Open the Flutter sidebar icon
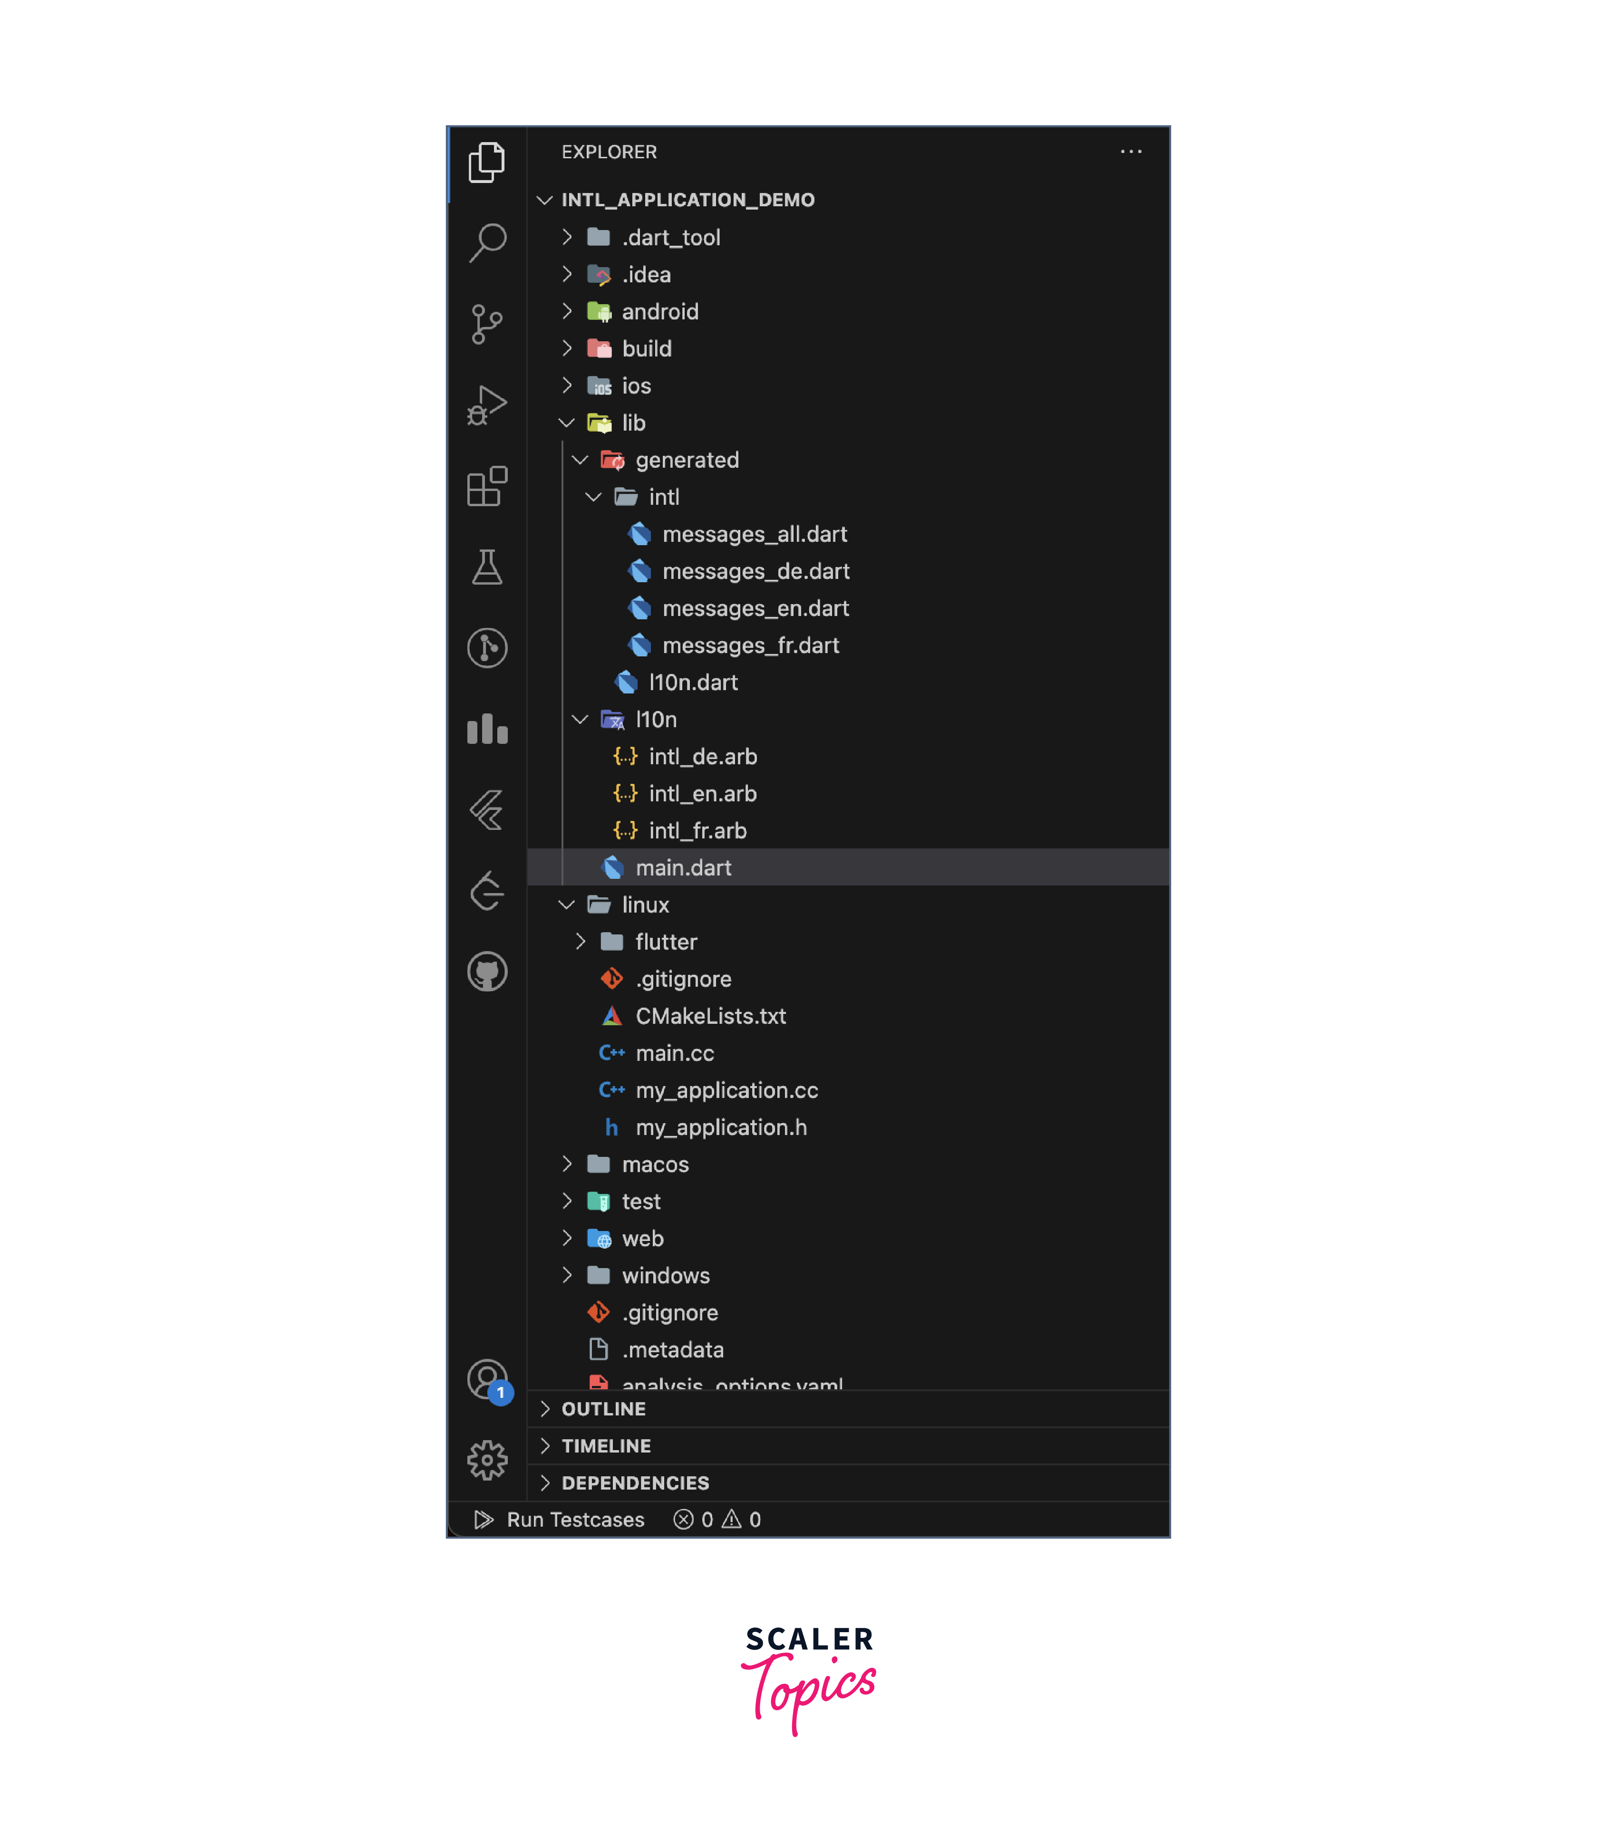 pos(487,810)
